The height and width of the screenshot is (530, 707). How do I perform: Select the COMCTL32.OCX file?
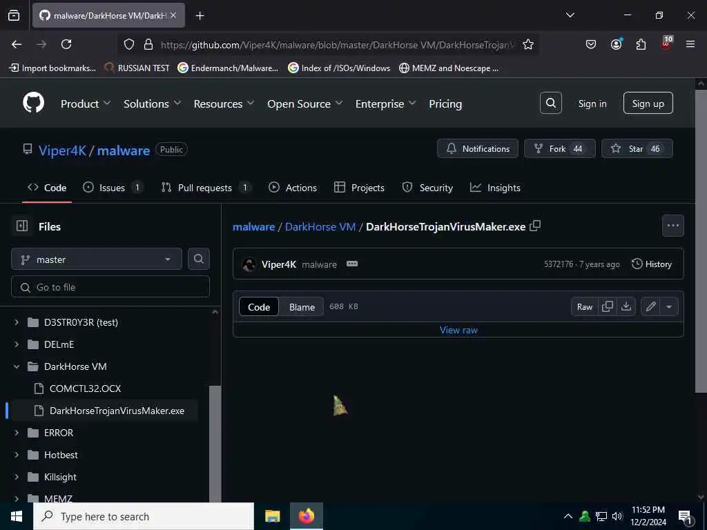click(85, 389)
